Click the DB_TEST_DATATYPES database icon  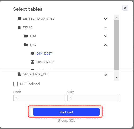tap(19, 19)
